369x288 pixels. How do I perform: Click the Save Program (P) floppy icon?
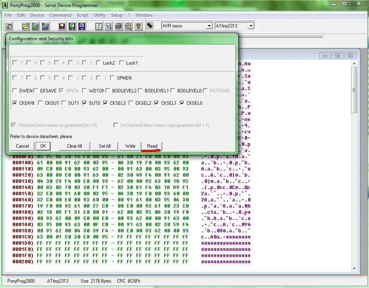point(72,26)
